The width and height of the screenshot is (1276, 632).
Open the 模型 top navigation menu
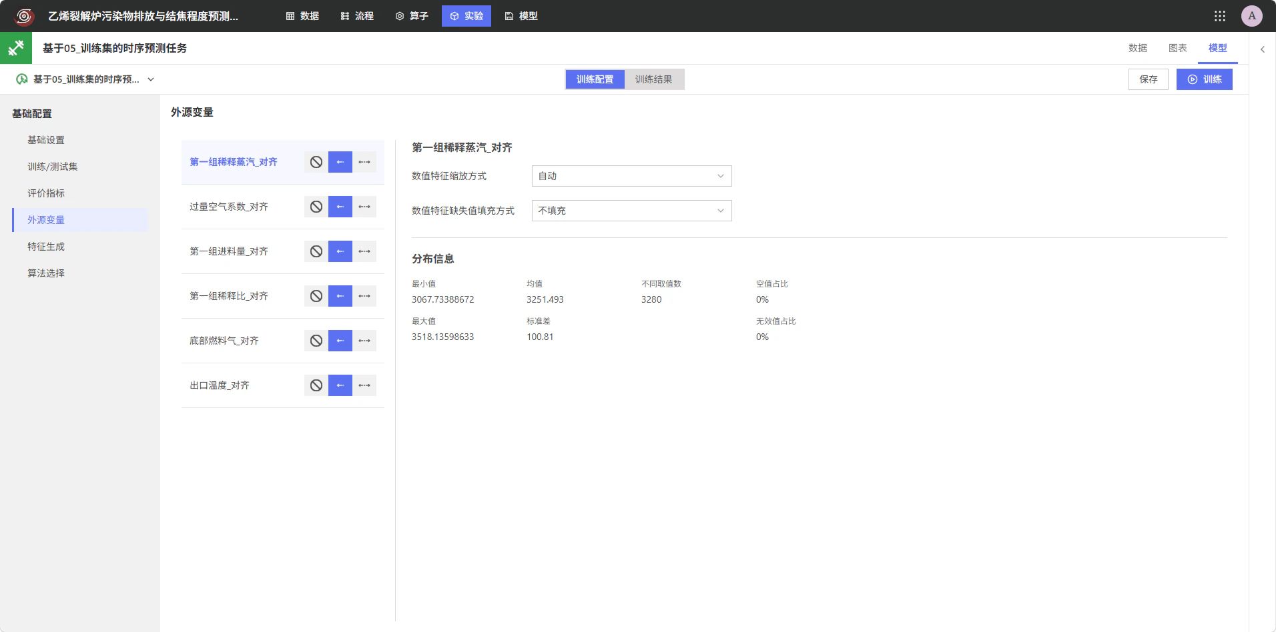click(521, 16)
